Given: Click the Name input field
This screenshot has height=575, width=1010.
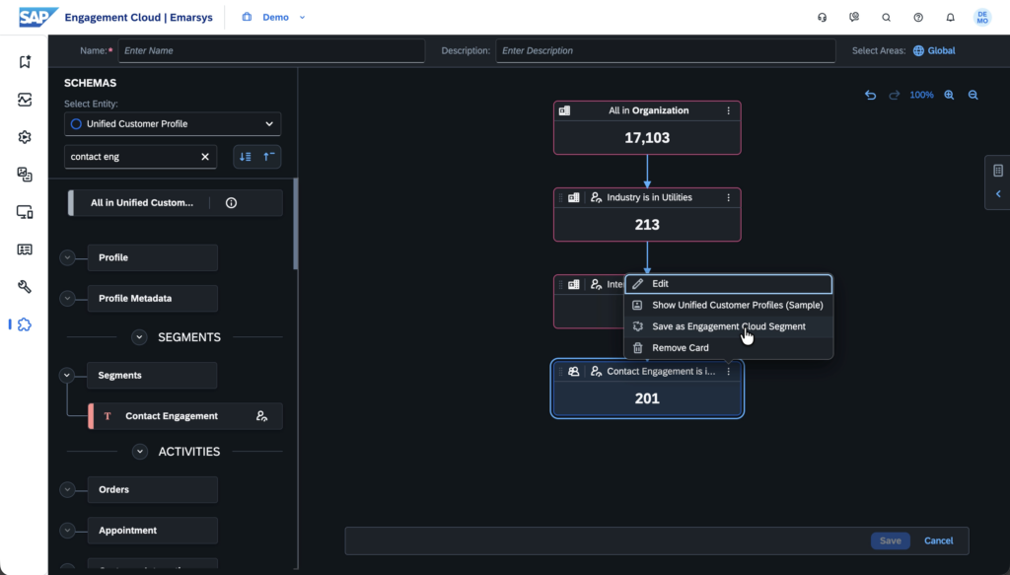Looking at the screenshot, I should [x=271, y=51].
